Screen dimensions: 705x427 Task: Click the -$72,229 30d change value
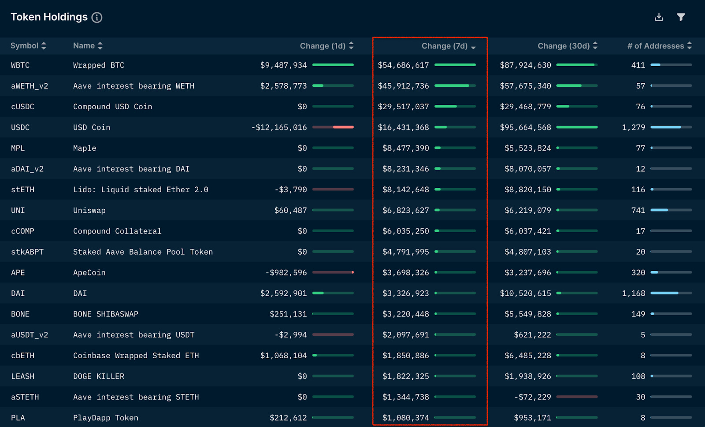tap(532, 397)
